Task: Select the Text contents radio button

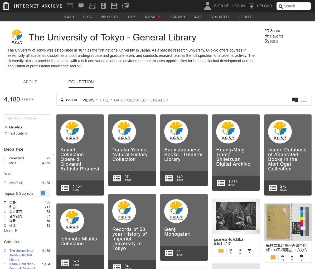Action: 6,133
